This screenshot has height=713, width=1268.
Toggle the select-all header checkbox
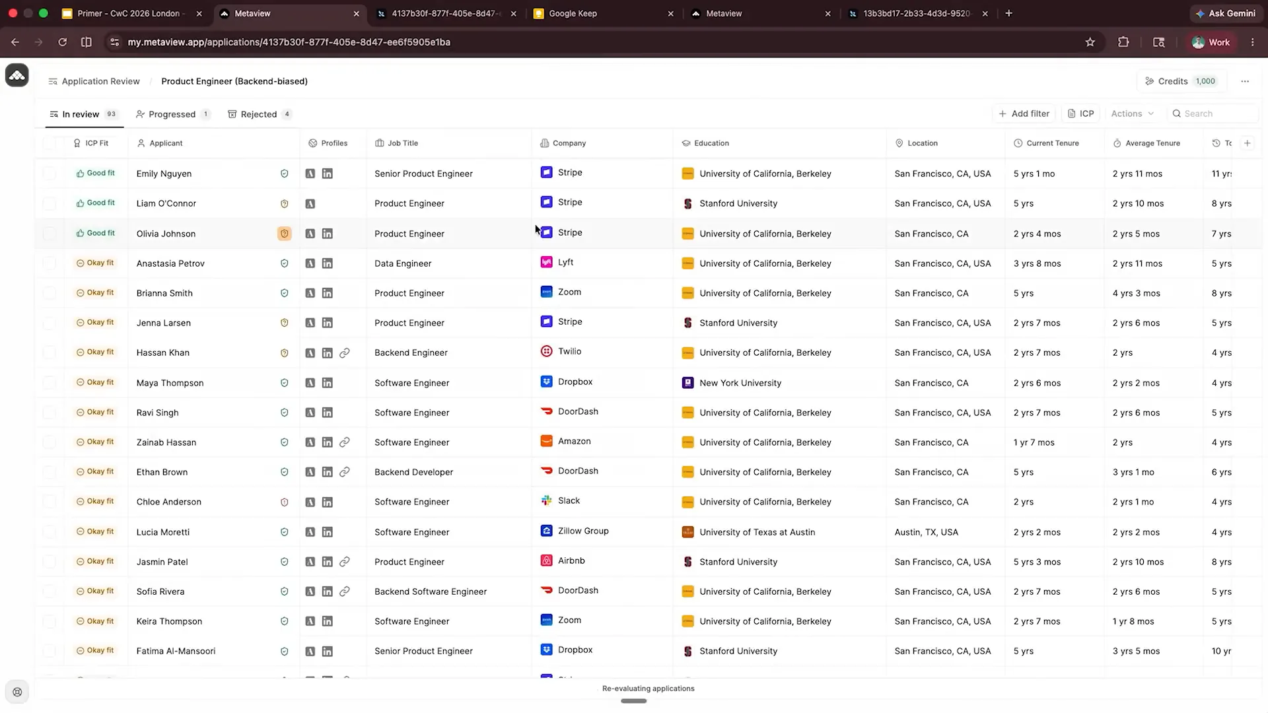(50, 143)
